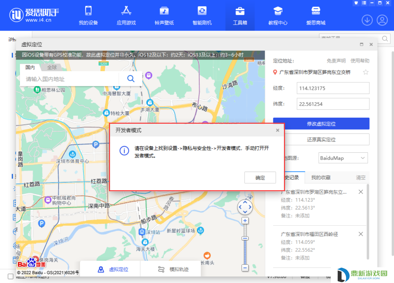Image resolution: width=394 pixels, height=283 pixels.
Task: Click the address 广东省深圳市罗湖区笋岗东立交桥
Action: coord(315,72)
